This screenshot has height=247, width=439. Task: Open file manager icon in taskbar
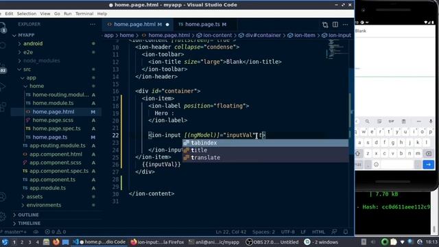tap(47, 242)
